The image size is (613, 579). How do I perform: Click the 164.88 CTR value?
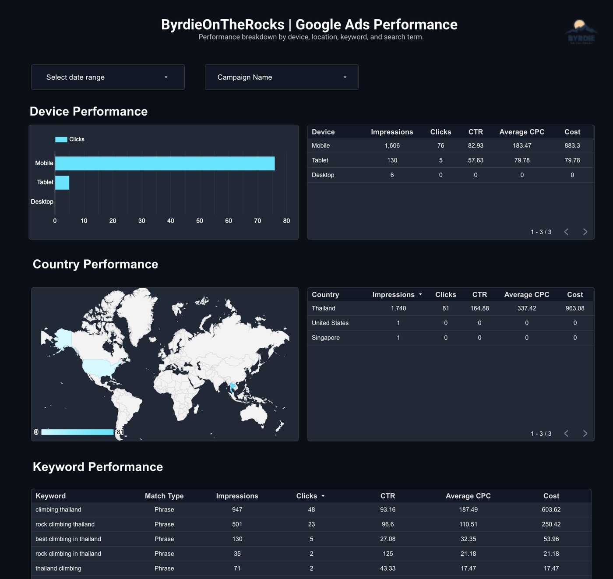479,308
